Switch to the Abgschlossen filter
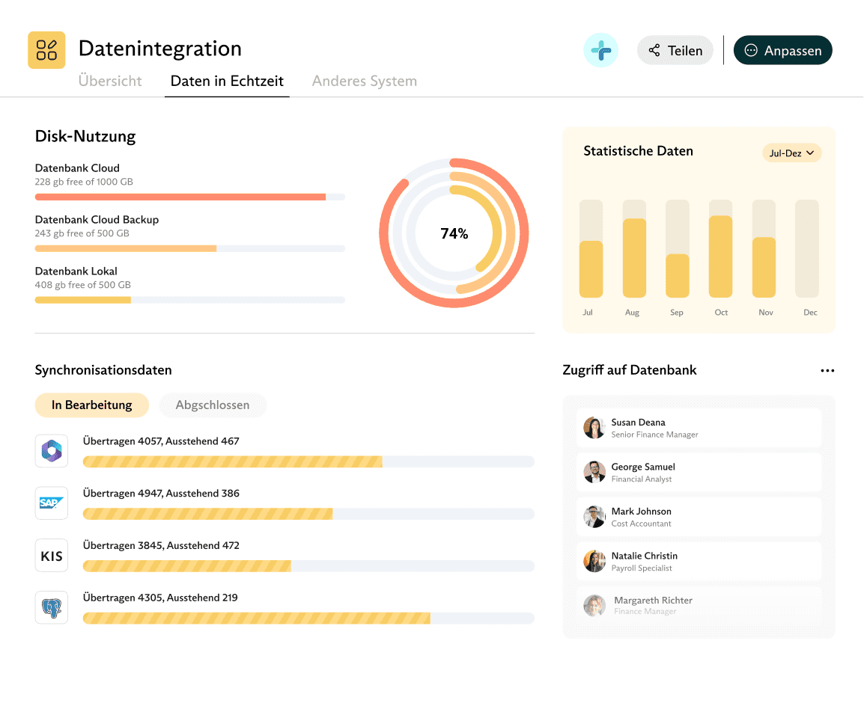The width and height of the screenshot is (864, 706). click(x=213, y=405)
